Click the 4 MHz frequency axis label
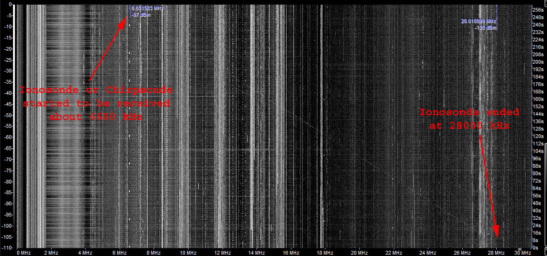This screenshot has height=256, width=547. [85, 253]
